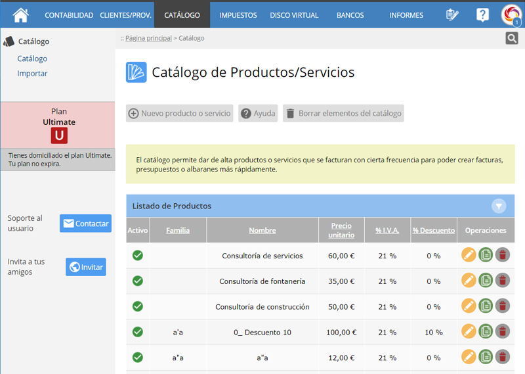Click the Ultimate plan U badge
Viewport: 525px width, 374px height.
[59, 135]
